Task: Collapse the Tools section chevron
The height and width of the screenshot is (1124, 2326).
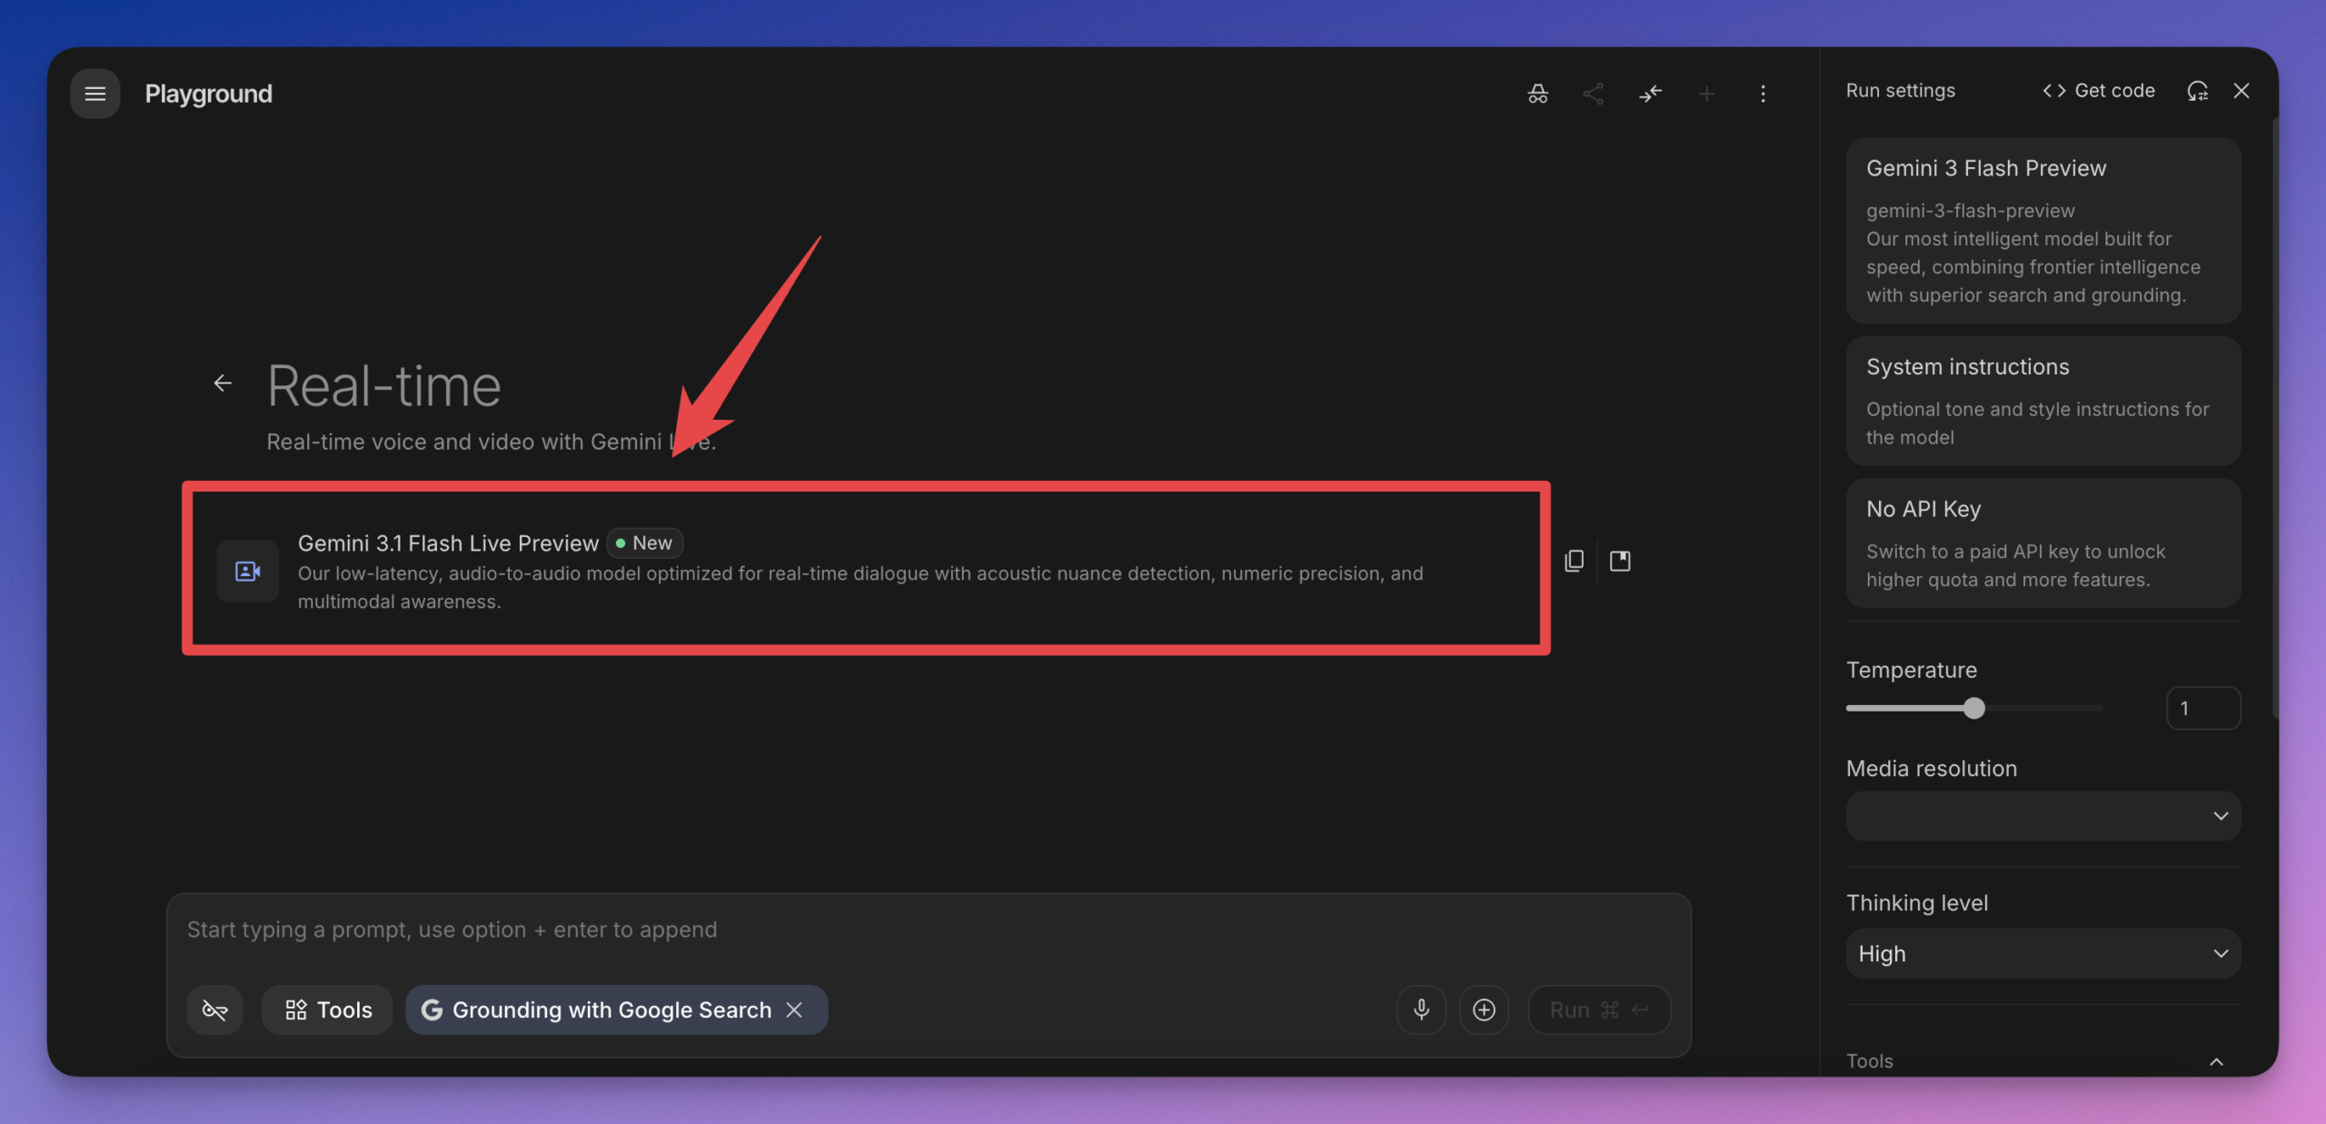Action: [x=2216, y=1061]
